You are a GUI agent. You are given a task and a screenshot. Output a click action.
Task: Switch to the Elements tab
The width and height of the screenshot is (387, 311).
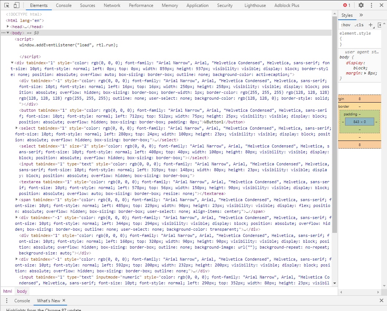39,5
